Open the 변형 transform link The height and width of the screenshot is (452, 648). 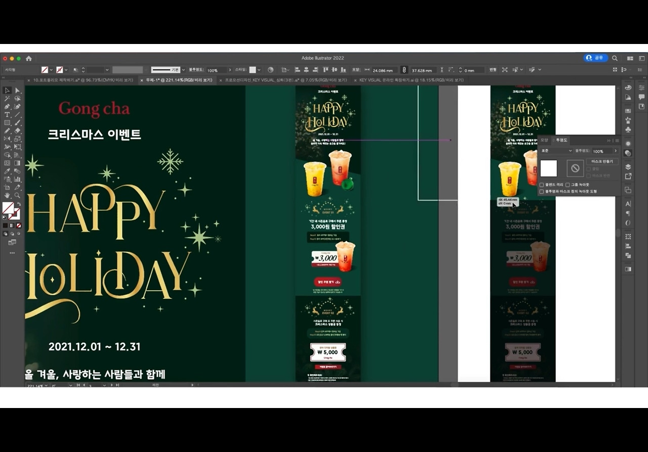coord(493,70)
